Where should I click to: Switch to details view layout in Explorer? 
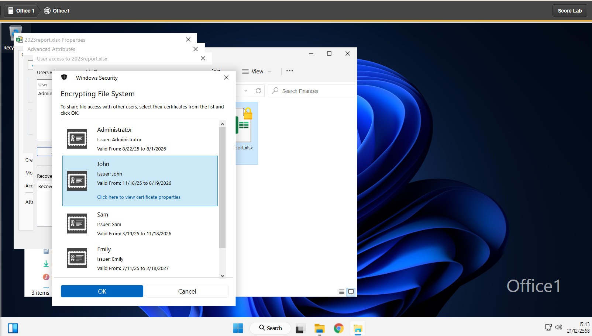pyautogui.click(x=342, y=292)
